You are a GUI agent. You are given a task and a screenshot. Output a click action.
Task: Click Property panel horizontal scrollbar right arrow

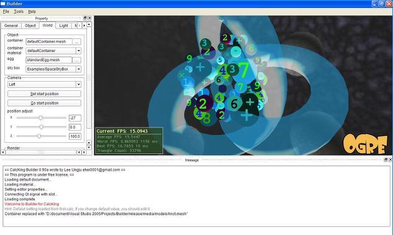(84, 152)
